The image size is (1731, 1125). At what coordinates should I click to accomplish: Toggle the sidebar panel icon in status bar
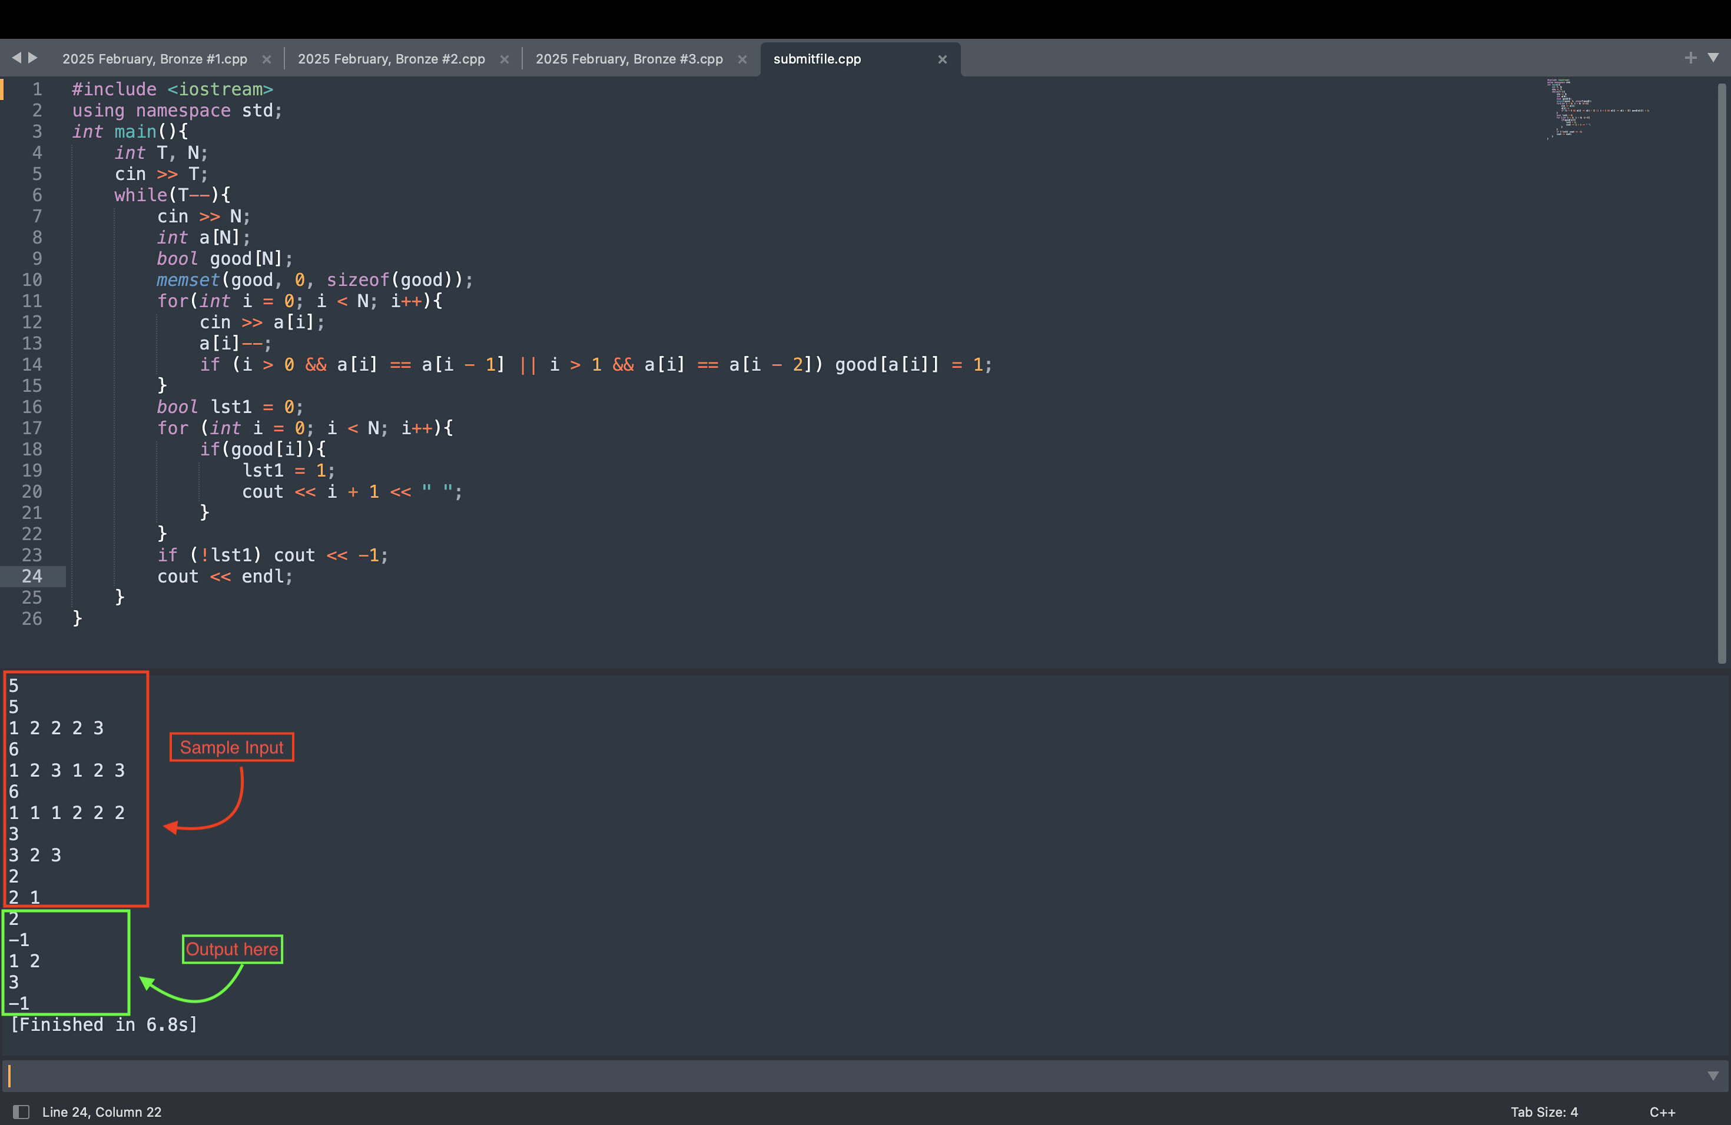(x=21, y=1112)
